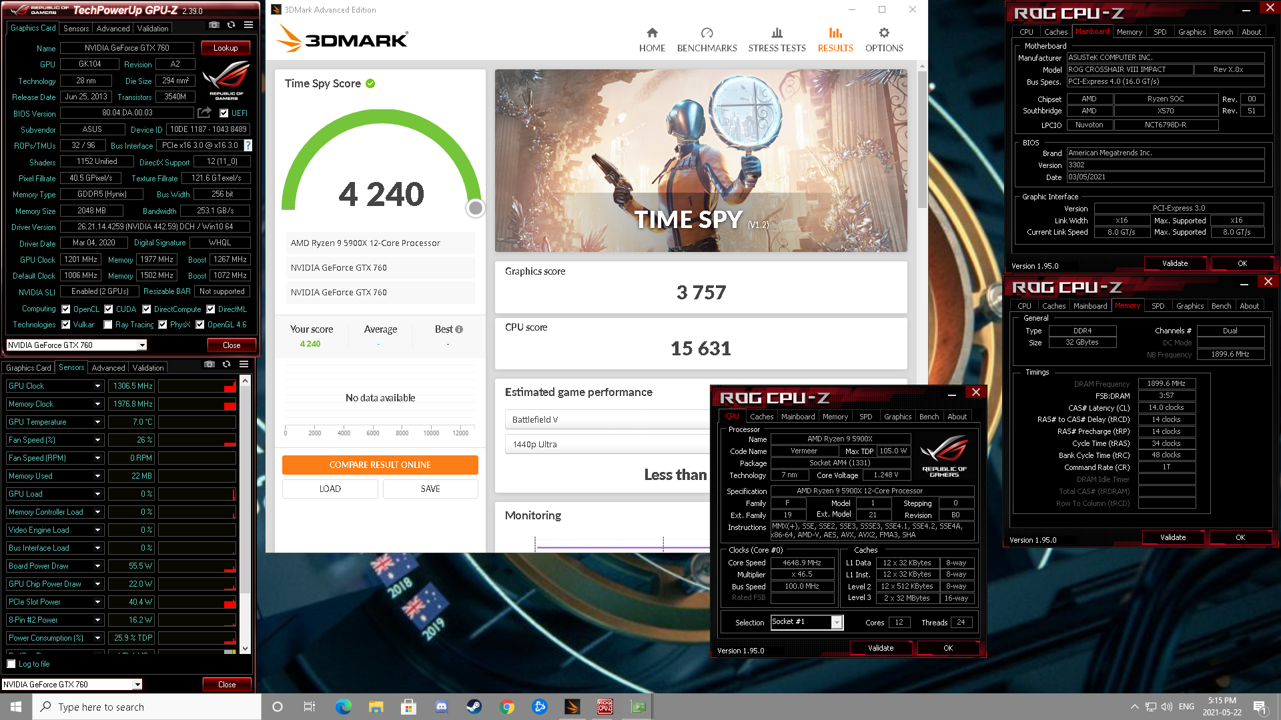This screenshot has width=1281, height=720.
Task: Switch to ROG CPU-Z taskbar icon
Action: (605, 707)
